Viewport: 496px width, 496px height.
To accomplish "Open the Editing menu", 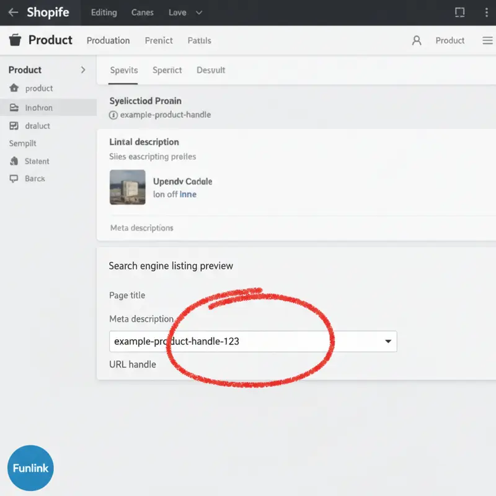I will 104,12.
